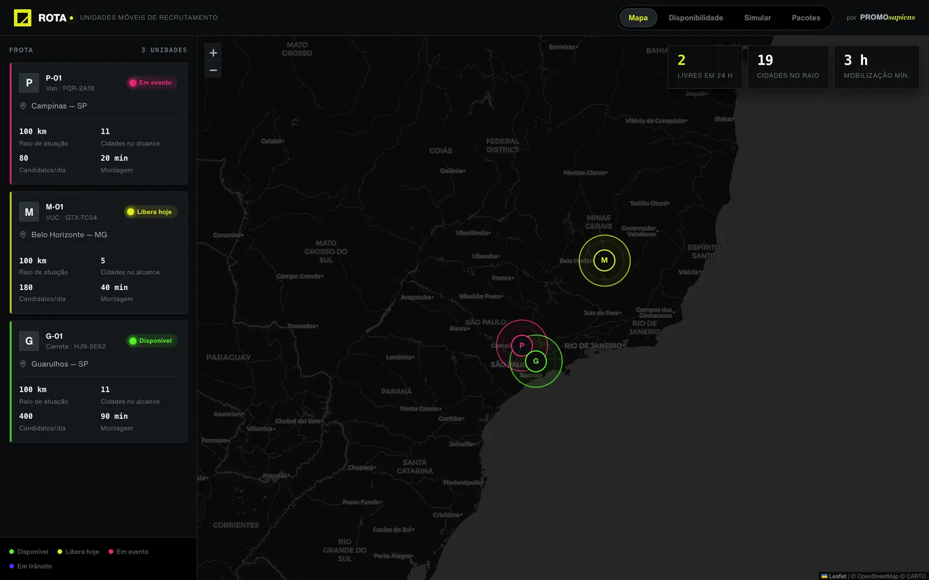Open the Pacotes tab
The image size is (929, 580).
[x=806, y=18]
